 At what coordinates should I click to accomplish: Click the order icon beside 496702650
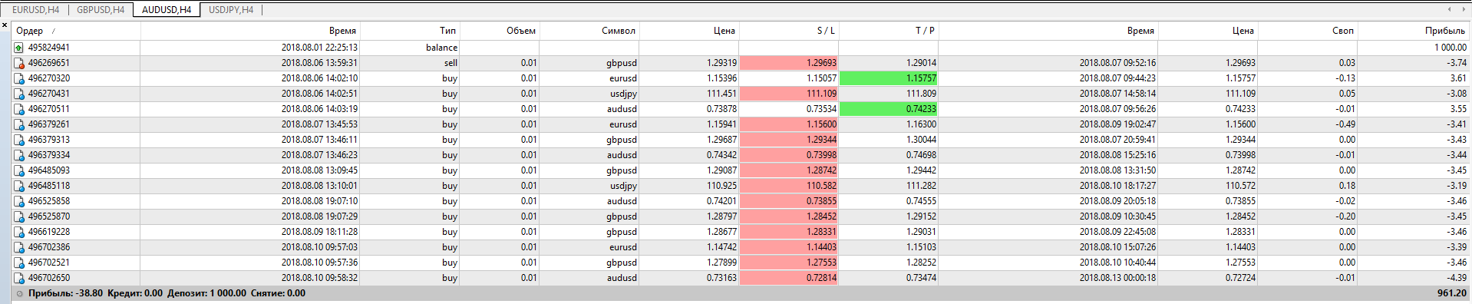point(18,278)
